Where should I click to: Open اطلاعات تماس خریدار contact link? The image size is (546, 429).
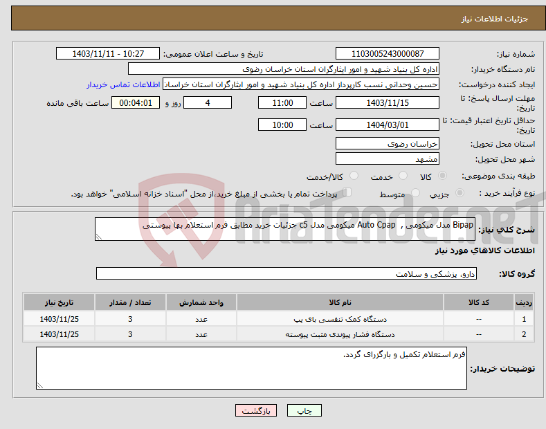[123, 84]
